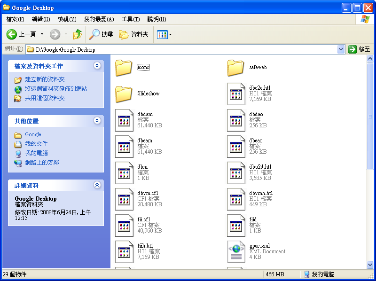Open 我的文件 from other places

37,144
